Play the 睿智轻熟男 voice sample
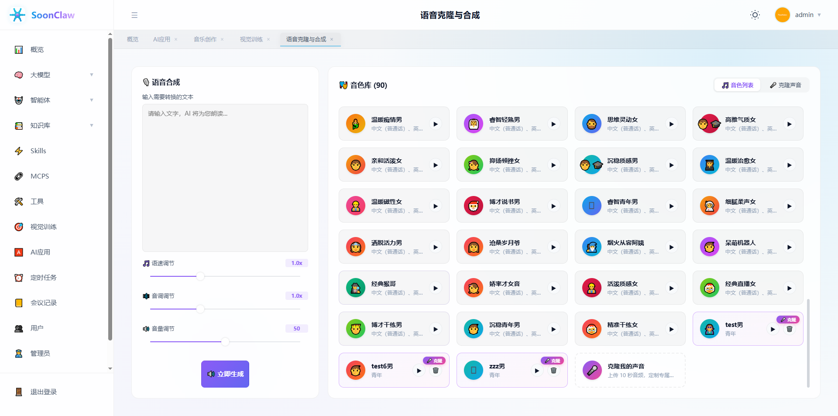Image resolution: width=838 pixels, height=416 pixels. 553,124
